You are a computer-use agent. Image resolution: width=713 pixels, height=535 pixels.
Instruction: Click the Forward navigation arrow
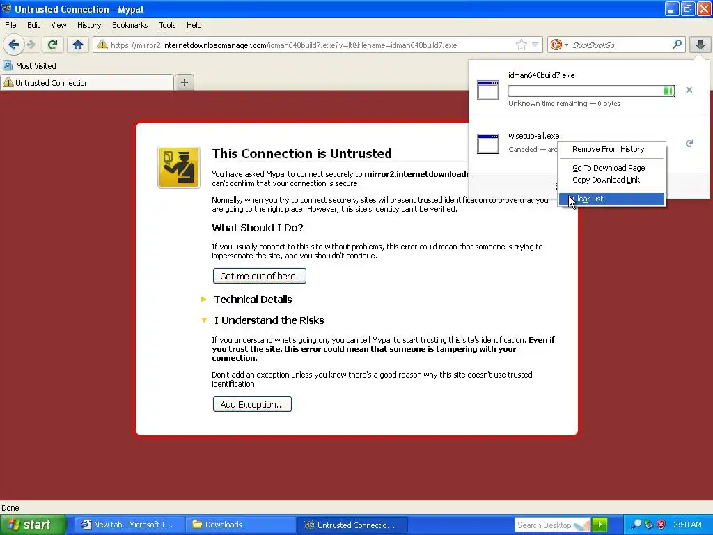pyautogui.click(x=31, y=45)
